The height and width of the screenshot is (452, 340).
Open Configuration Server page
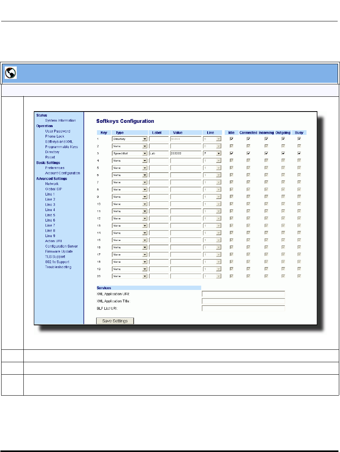(x=61, y=246)
